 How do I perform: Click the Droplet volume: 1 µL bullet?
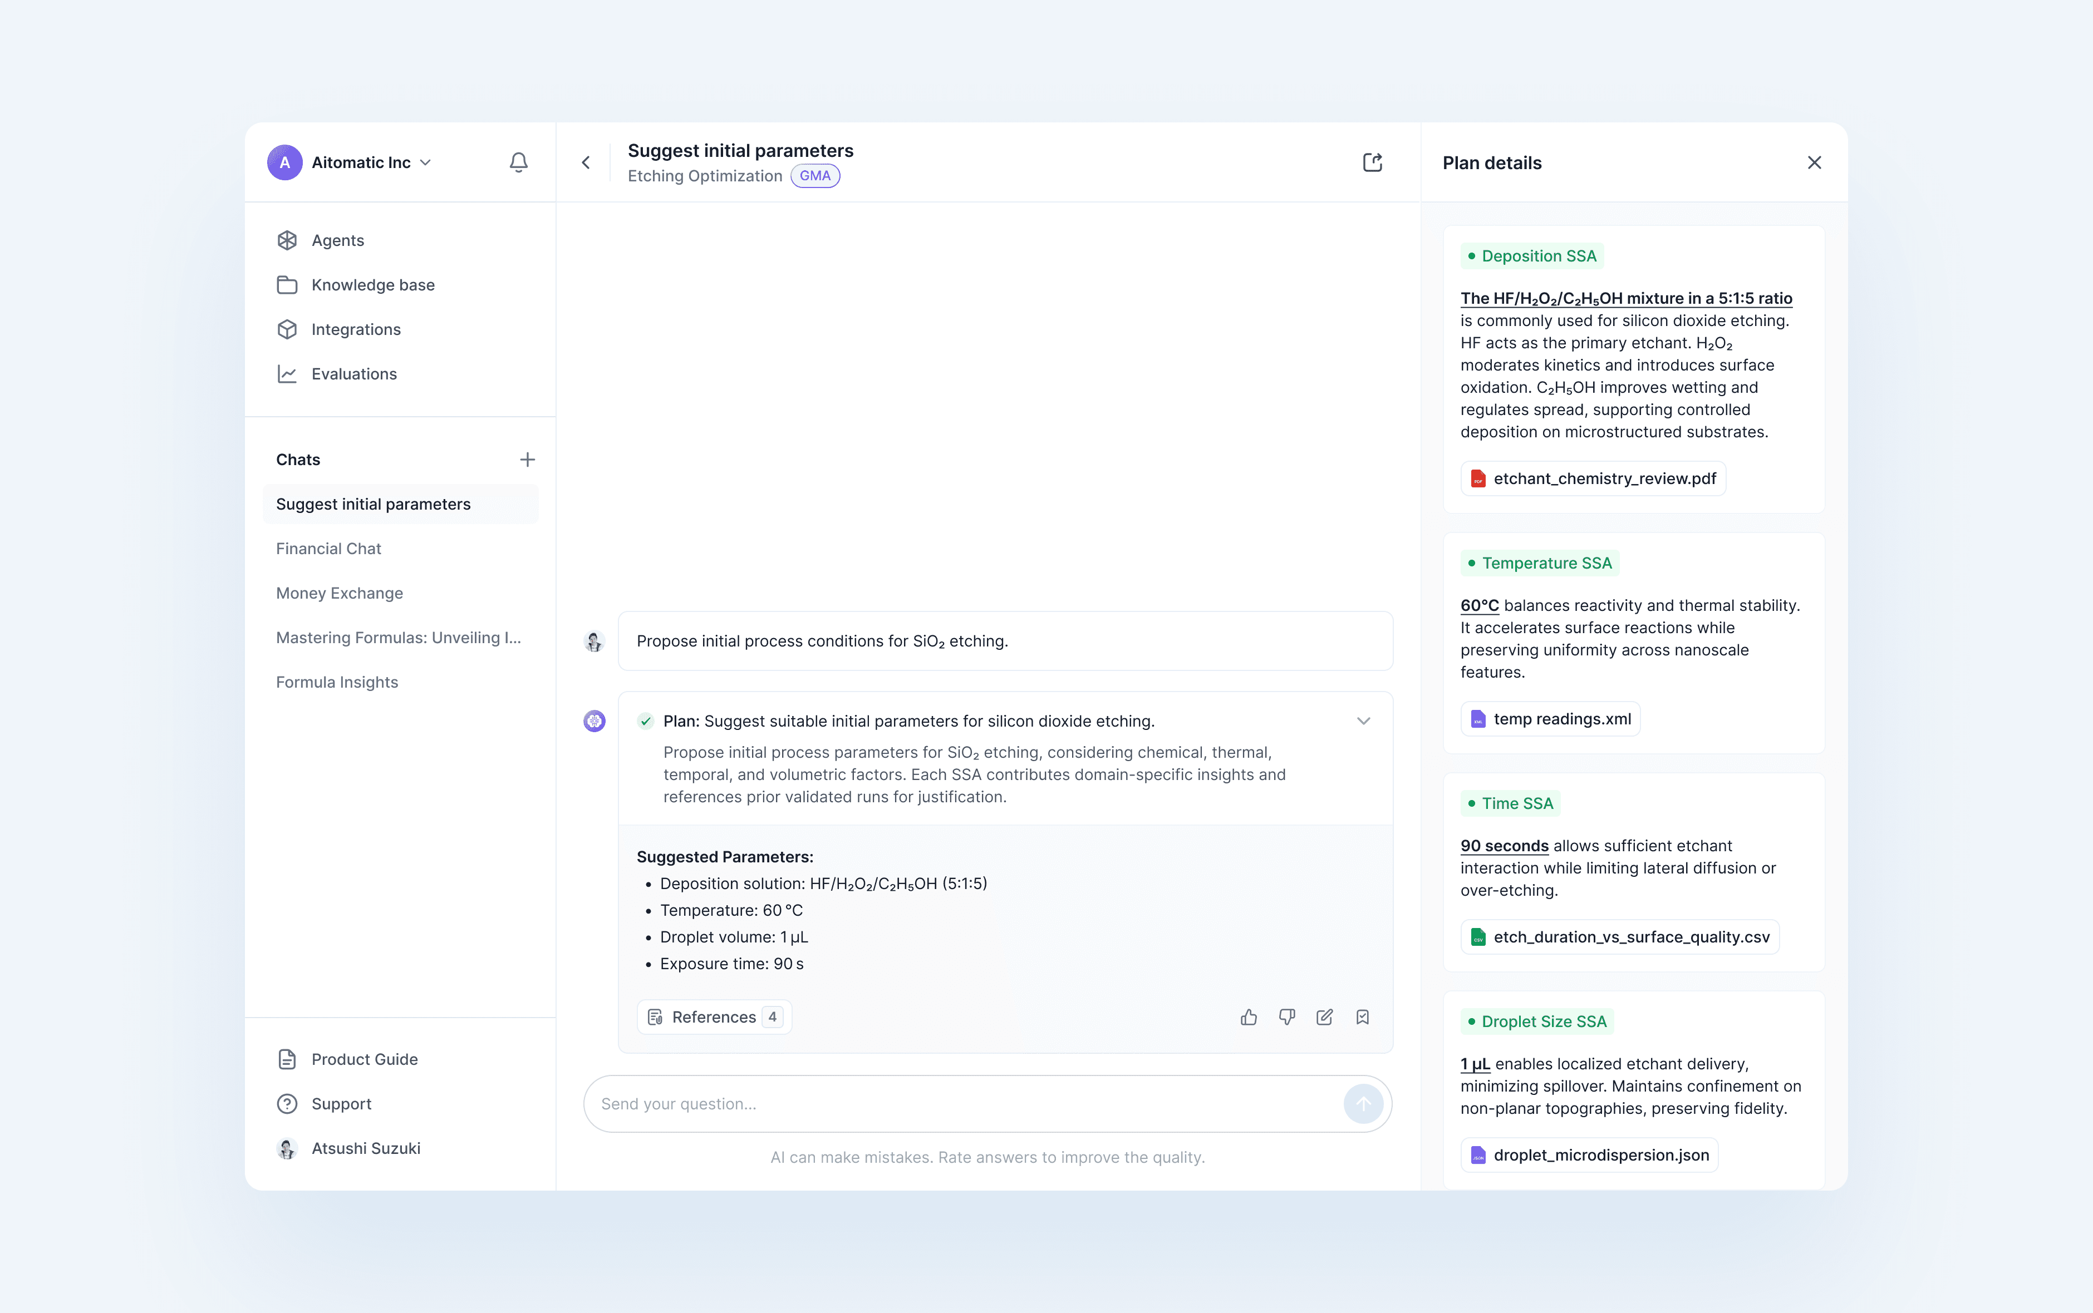734,937
